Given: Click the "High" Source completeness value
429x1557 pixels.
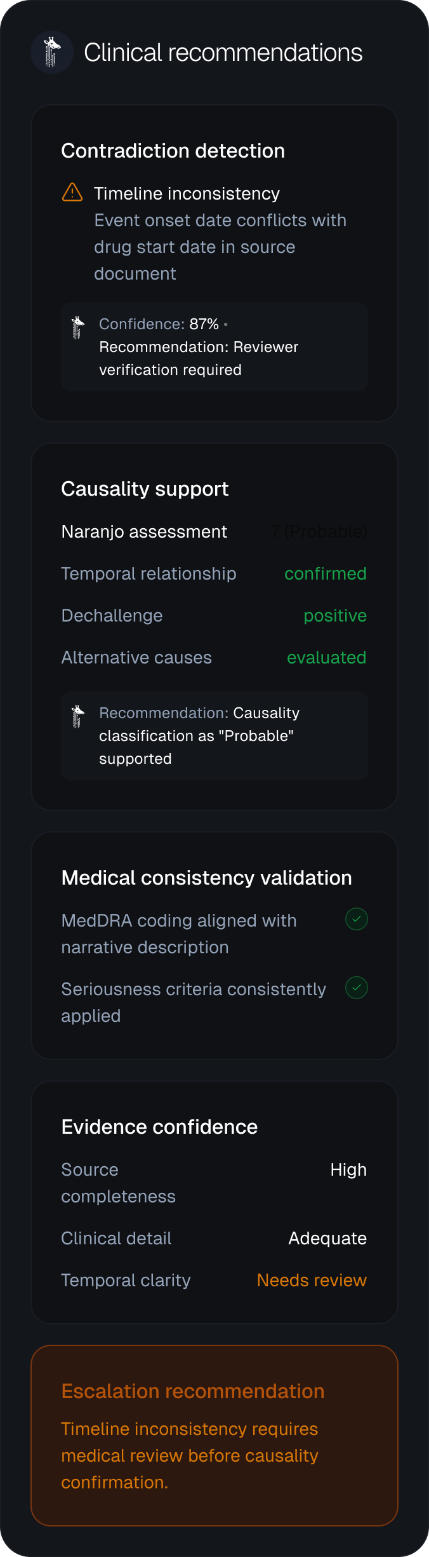Looking at the screenshot, I should (x=348, y=1169).
